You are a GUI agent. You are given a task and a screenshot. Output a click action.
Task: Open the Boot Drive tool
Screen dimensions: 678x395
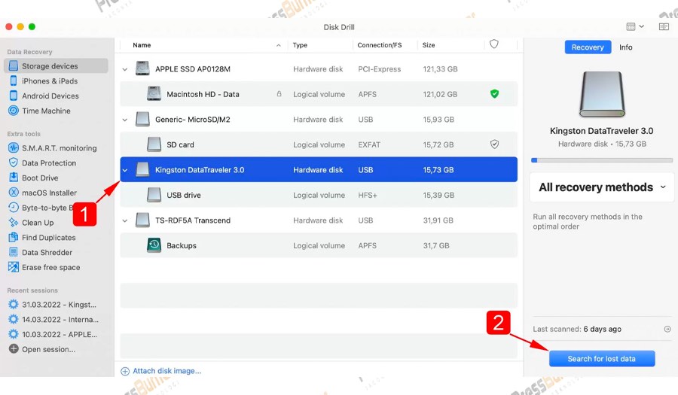40,178
